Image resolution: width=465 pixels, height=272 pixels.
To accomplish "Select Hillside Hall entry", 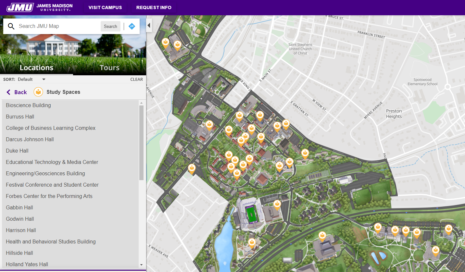I will (70, 253).
